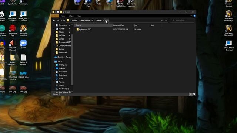Open the View ribbon tab

79,16
